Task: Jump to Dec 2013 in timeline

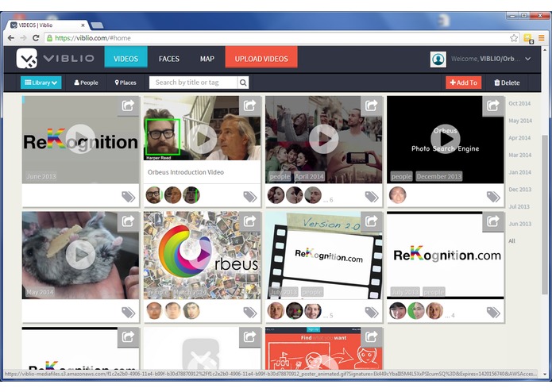Action: point(520,190)
